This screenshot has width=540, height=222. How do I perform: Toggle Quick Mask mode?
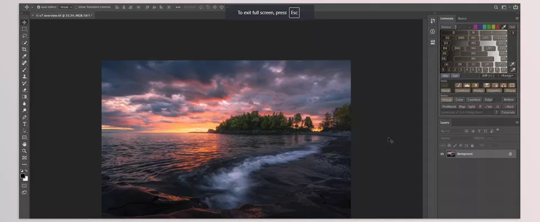click(24, 186)
